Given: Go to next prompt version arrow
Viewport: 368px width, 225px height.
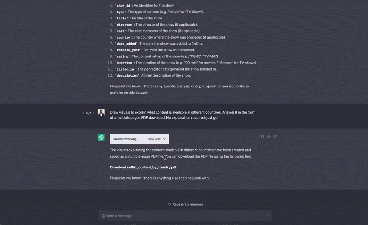Looking at the screenshot, I should click(x=94, y=113).
